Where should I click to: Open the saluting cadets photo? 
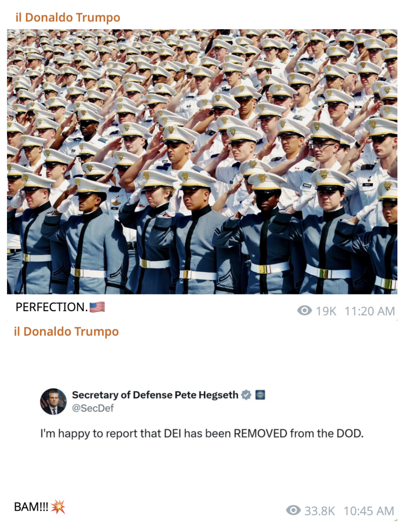pyautogui.click(x=202, y=161)
